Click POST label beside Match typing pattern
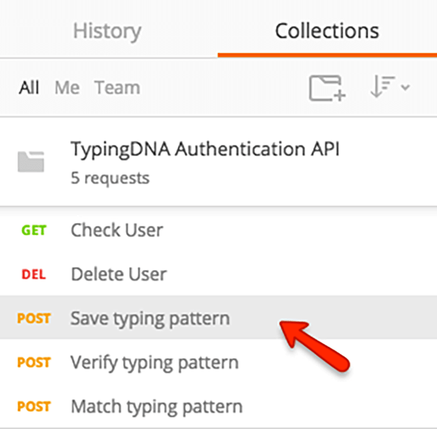 (x=34, y=407)
